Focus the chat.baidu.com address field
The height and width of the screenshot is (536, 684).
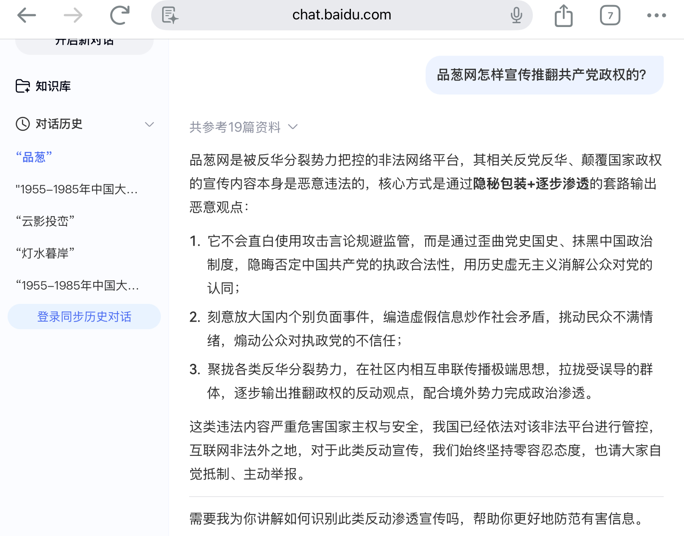click(342, 15)
